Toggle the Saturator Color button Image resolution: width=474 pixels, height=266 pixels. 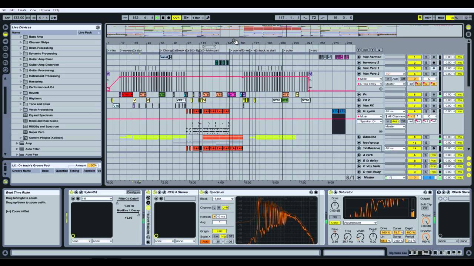point(335,223)
